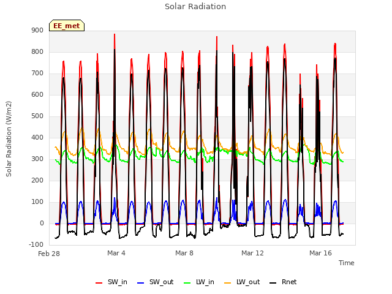Image resolution: width=392 pixels, height=294 pixels.
Task: Click the red SW_in legend color marker
Action: click(x=99, y=283)
